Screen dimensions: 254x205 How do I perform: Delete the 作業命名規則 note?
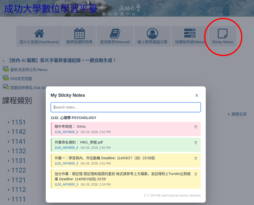(196, 143)
